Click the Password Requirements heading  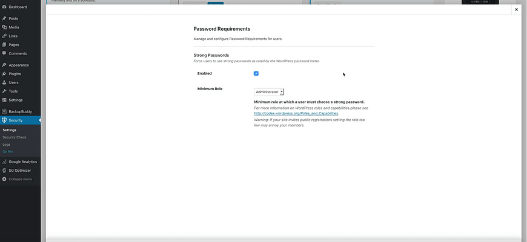[x=222, y=29]
